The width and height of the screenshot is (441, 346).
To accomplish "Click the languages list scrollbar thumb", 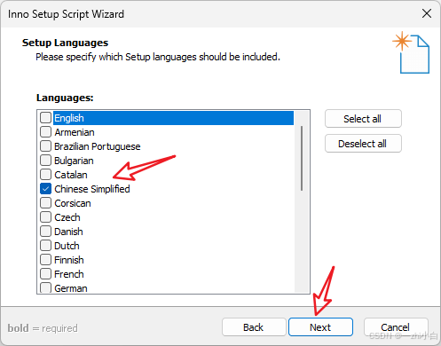I will pyautogui.click(x=302, y=158).
